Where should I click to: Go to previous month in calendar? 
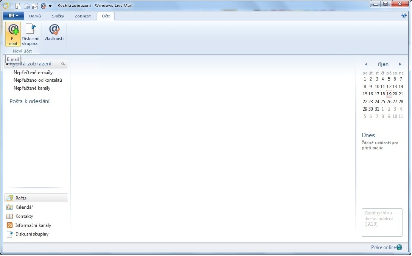(366, 64)
